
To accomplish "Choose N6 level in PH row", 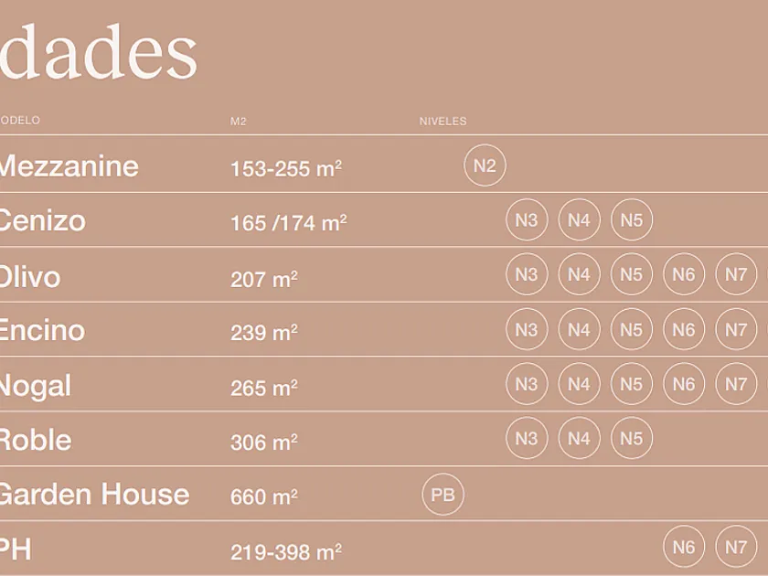I will [684, 547].
